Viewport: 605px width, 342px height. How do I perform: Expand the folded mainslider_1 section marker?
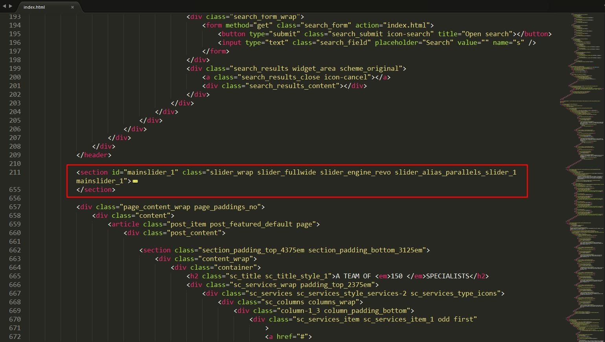coord(135,181)
